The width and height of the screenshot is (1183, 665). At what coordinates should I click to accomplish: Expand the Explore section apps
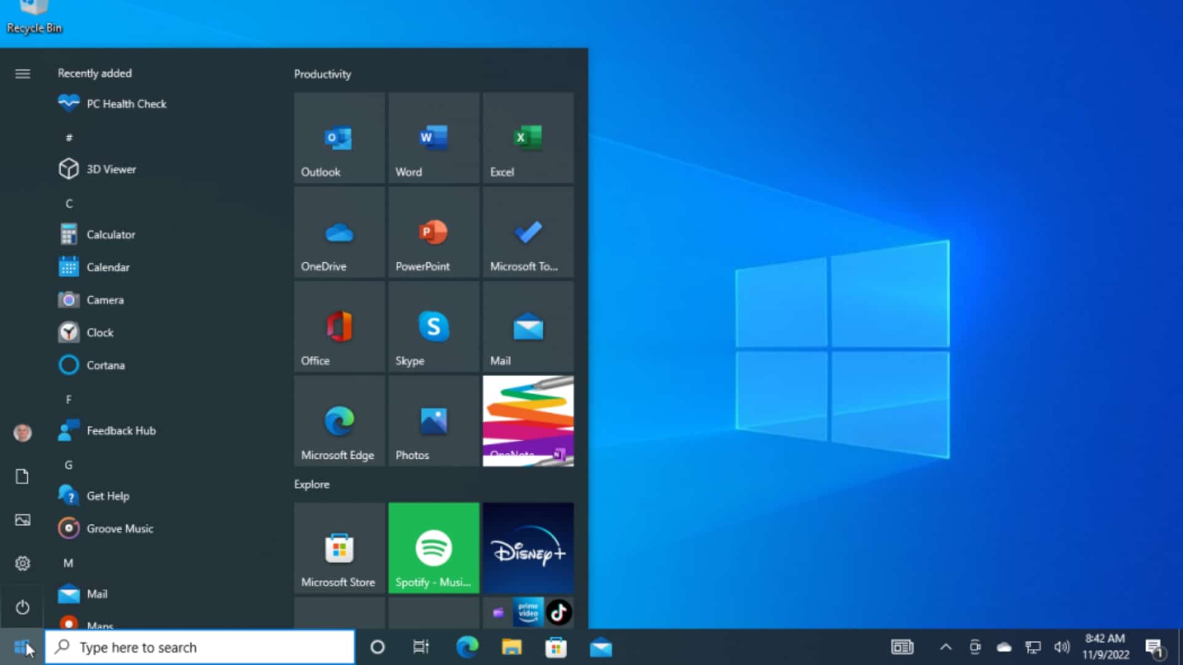[x=312, y=484]
